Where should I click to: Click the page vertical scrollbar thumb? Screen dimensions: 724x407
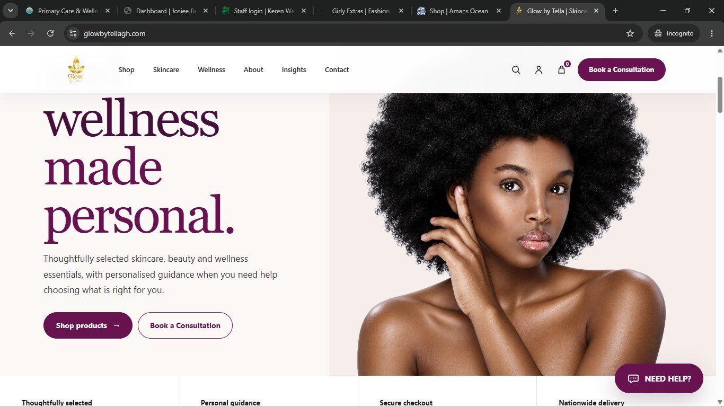(x=720, y=95)
